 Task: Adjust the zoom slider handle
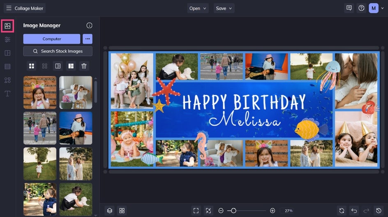tap(233, 210)
